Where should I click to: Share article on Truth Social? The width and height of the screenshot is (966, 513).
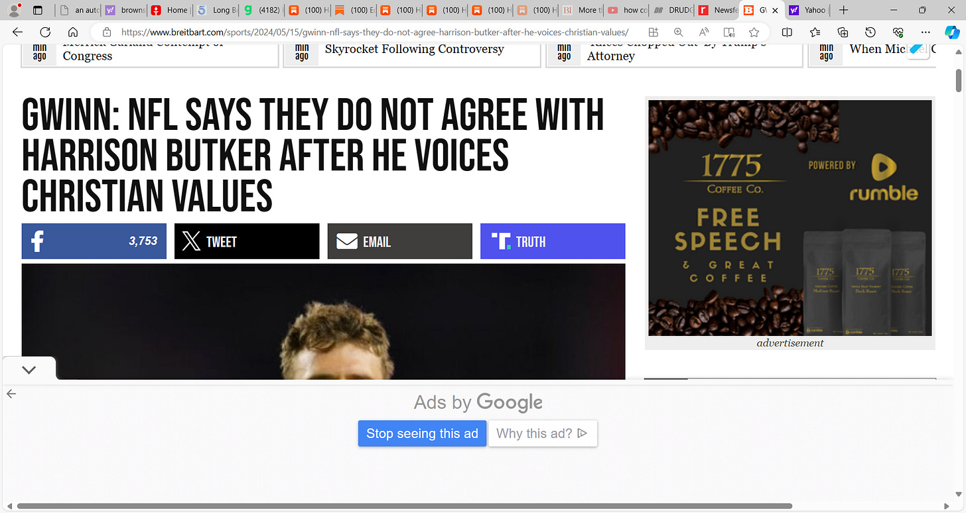coord(553,241)
